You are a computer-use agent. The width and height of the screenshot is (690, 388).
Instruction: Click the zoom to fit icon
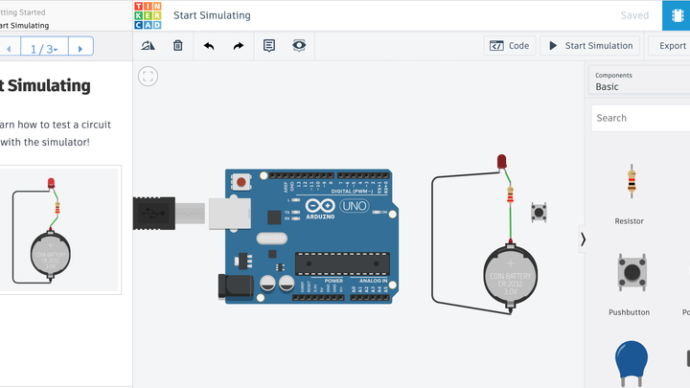148,77
